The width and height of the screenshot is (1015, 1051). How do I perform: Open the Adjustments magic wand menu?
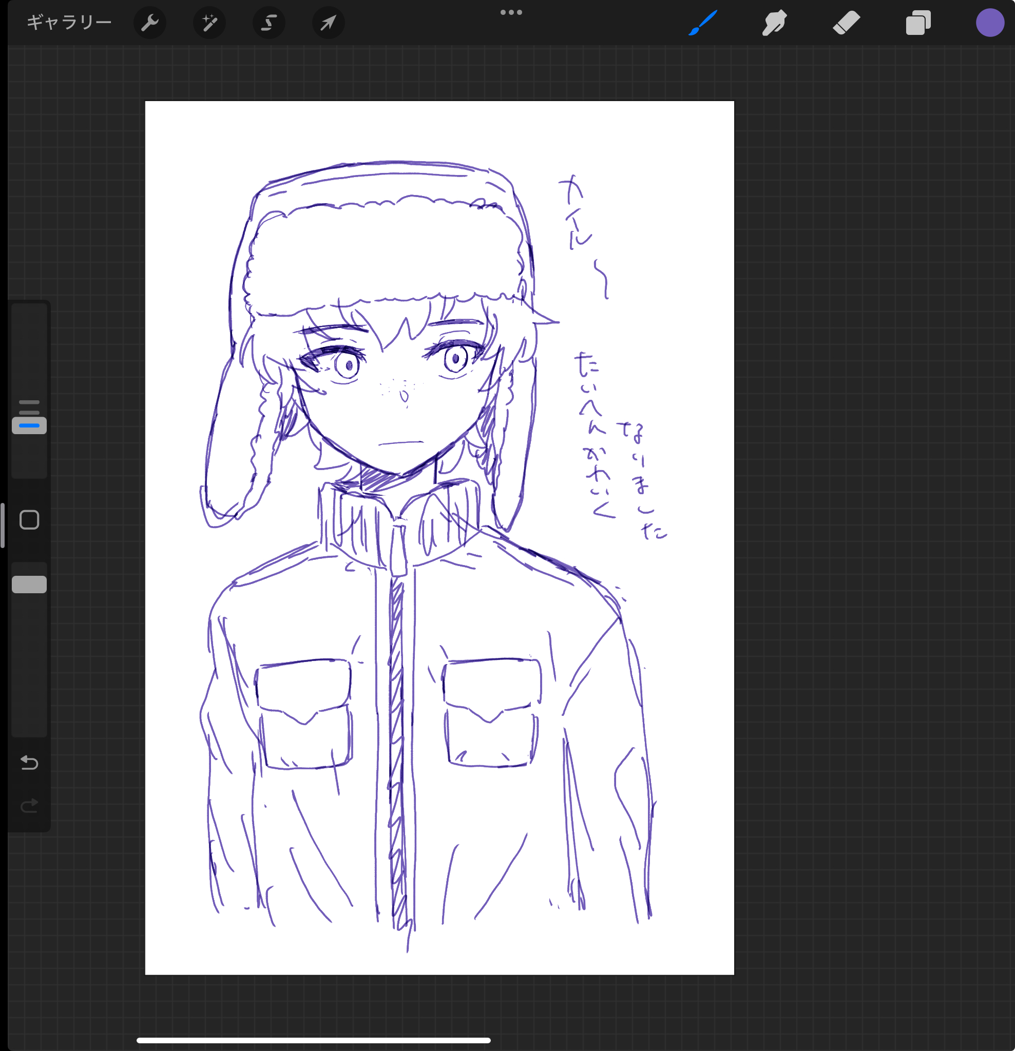(209, 23)
